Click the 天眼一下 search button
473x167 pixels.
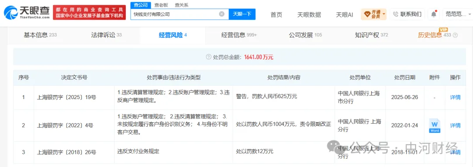(242, 14)
